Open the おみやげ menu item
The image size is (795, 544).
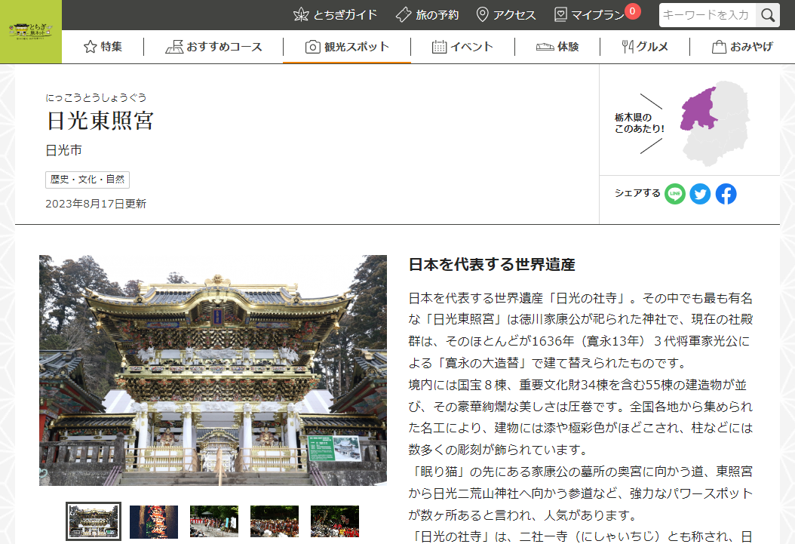point(742,47)
